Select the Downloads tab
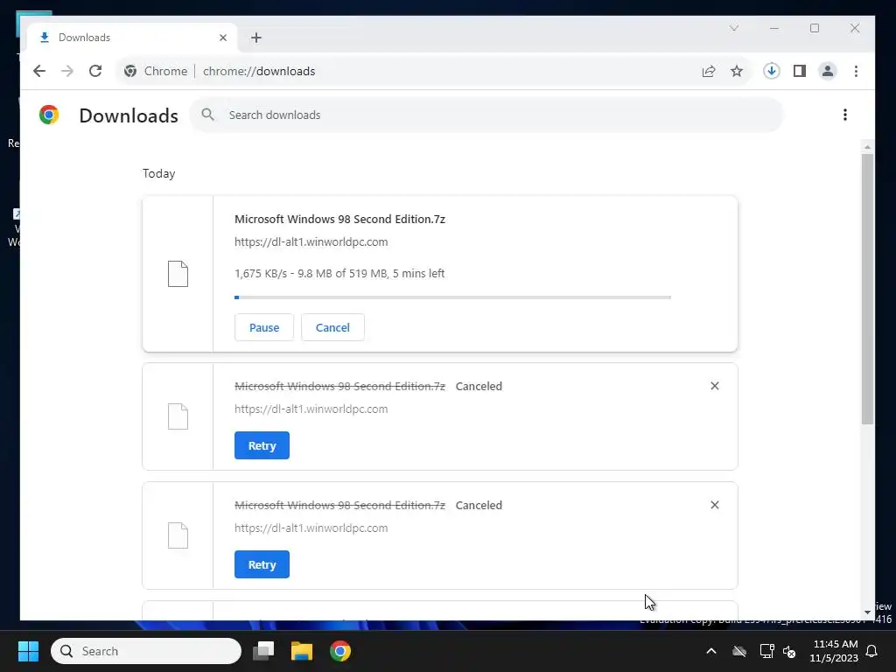This screenshot has width=896, height=672. coord(131,38)
